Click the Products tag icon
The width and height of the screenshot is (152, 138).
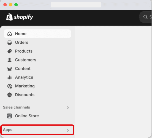click(9, 51)
